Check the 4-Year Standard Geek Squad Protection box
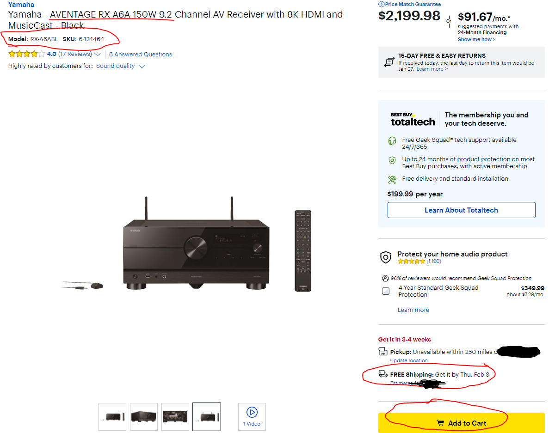This screenshot has width=555, height=433. pos(386,291)
